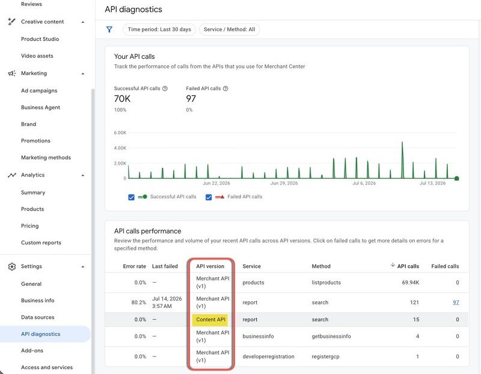Collapse the Marketing section
481x374 pixels.
pyautogui.click(x=83, y=73)
